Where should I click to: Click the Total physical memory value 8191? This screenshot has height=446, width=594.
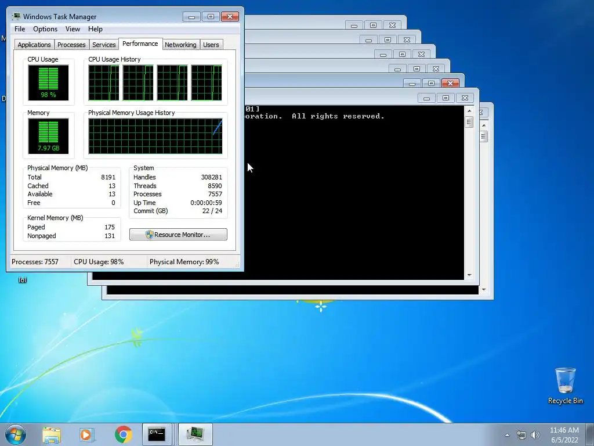(108, 177)
